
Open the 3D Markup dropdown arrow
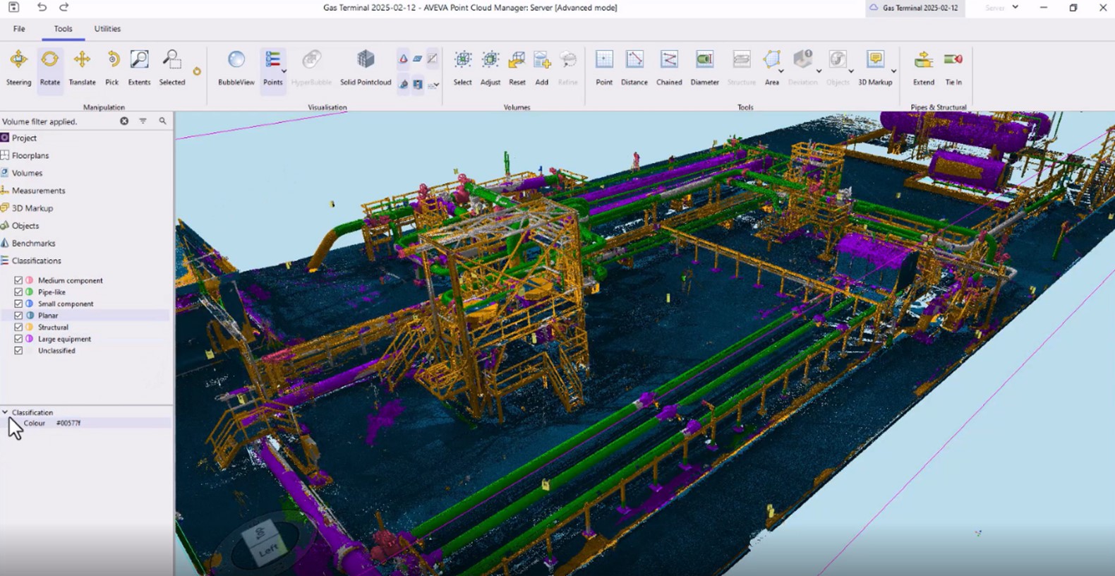pos(893,71)
